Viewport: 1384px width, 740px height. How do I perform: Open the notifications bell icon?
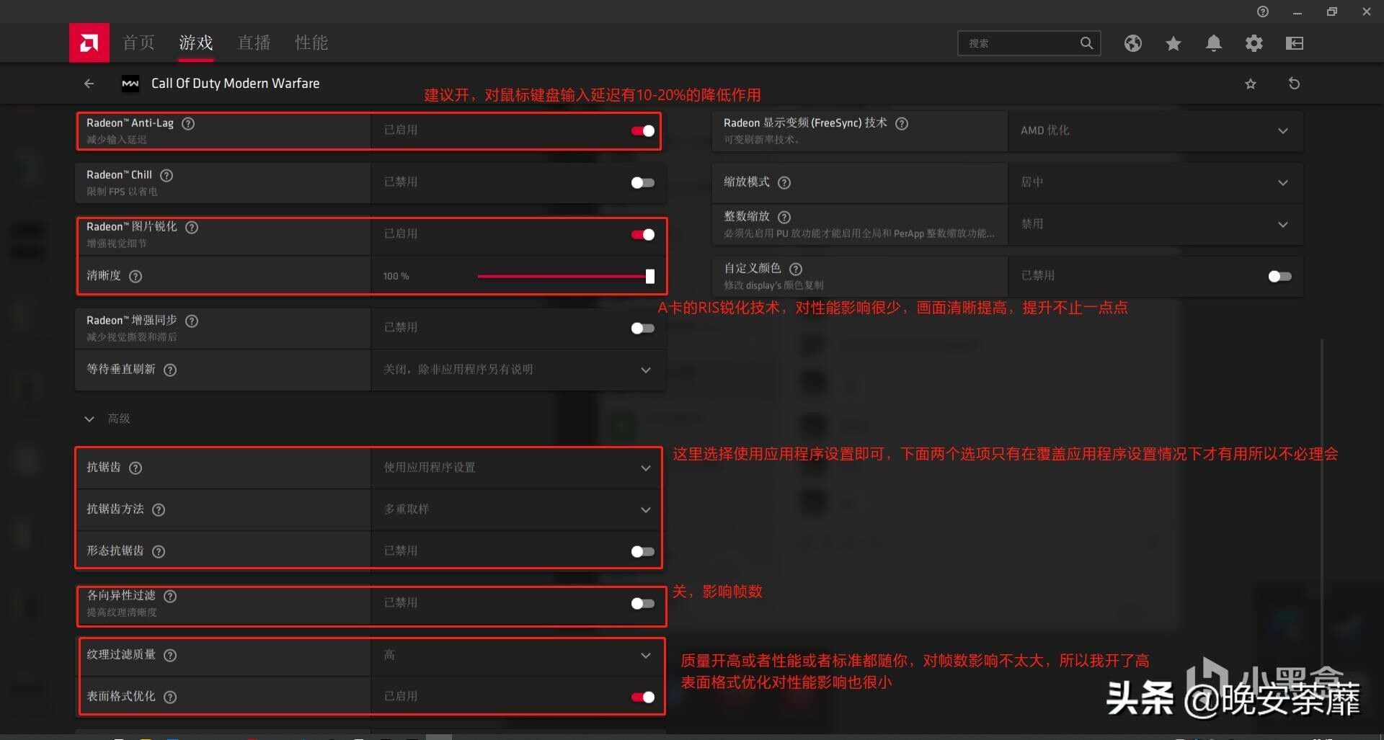pos(1213,43)
